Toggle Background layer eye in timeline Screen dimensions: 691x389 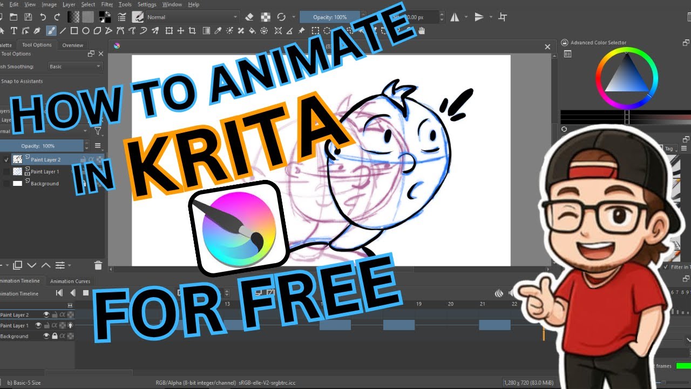(x=46, y=336)
